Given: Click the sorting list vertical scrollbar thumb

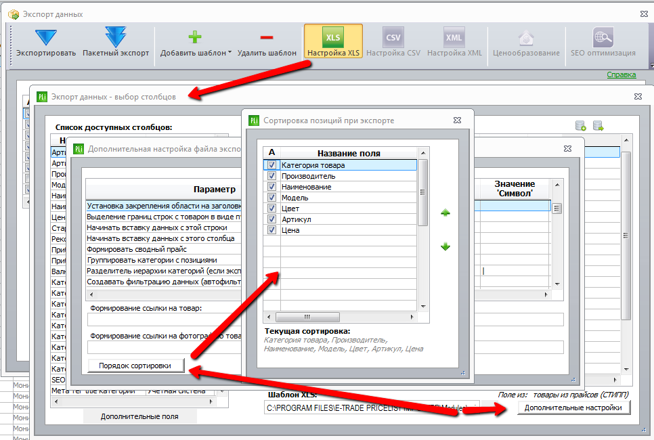Looking at the screenshot, I should [x=423, y=192].
